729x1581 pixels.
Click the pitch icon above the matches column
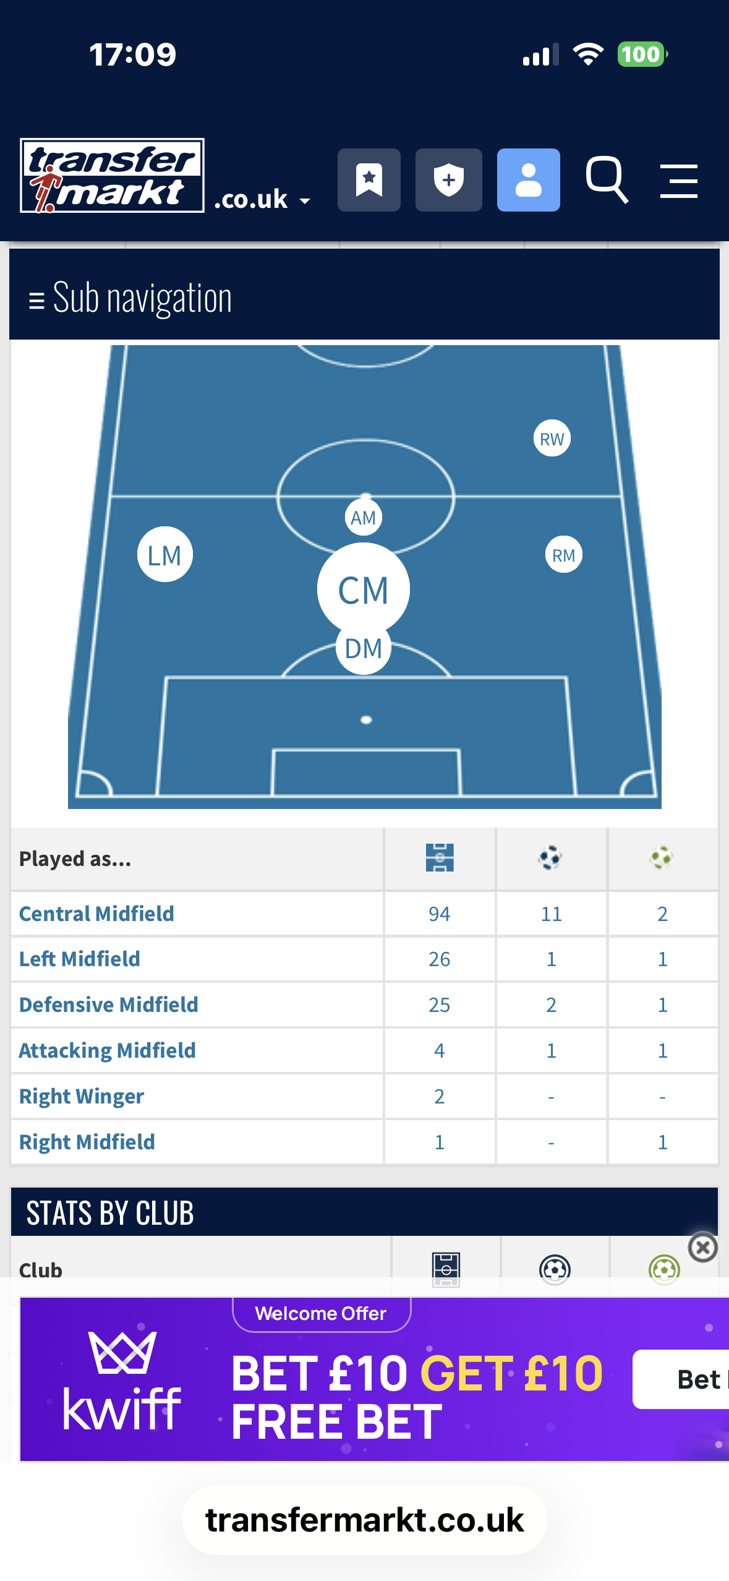pos(439,859)
